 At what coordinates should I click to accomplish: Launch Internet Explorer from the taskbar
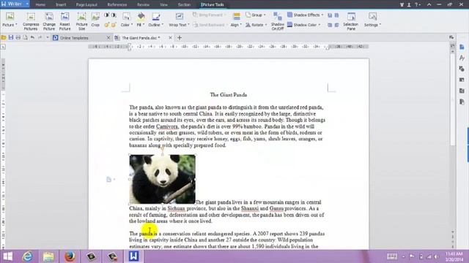28,256
